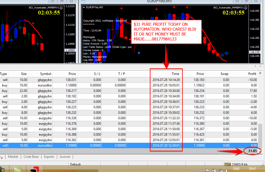The image size is (265, 172).
Task: Click the blue up arrow signal on EURJPYbo chart
Action: click(139, 53)
